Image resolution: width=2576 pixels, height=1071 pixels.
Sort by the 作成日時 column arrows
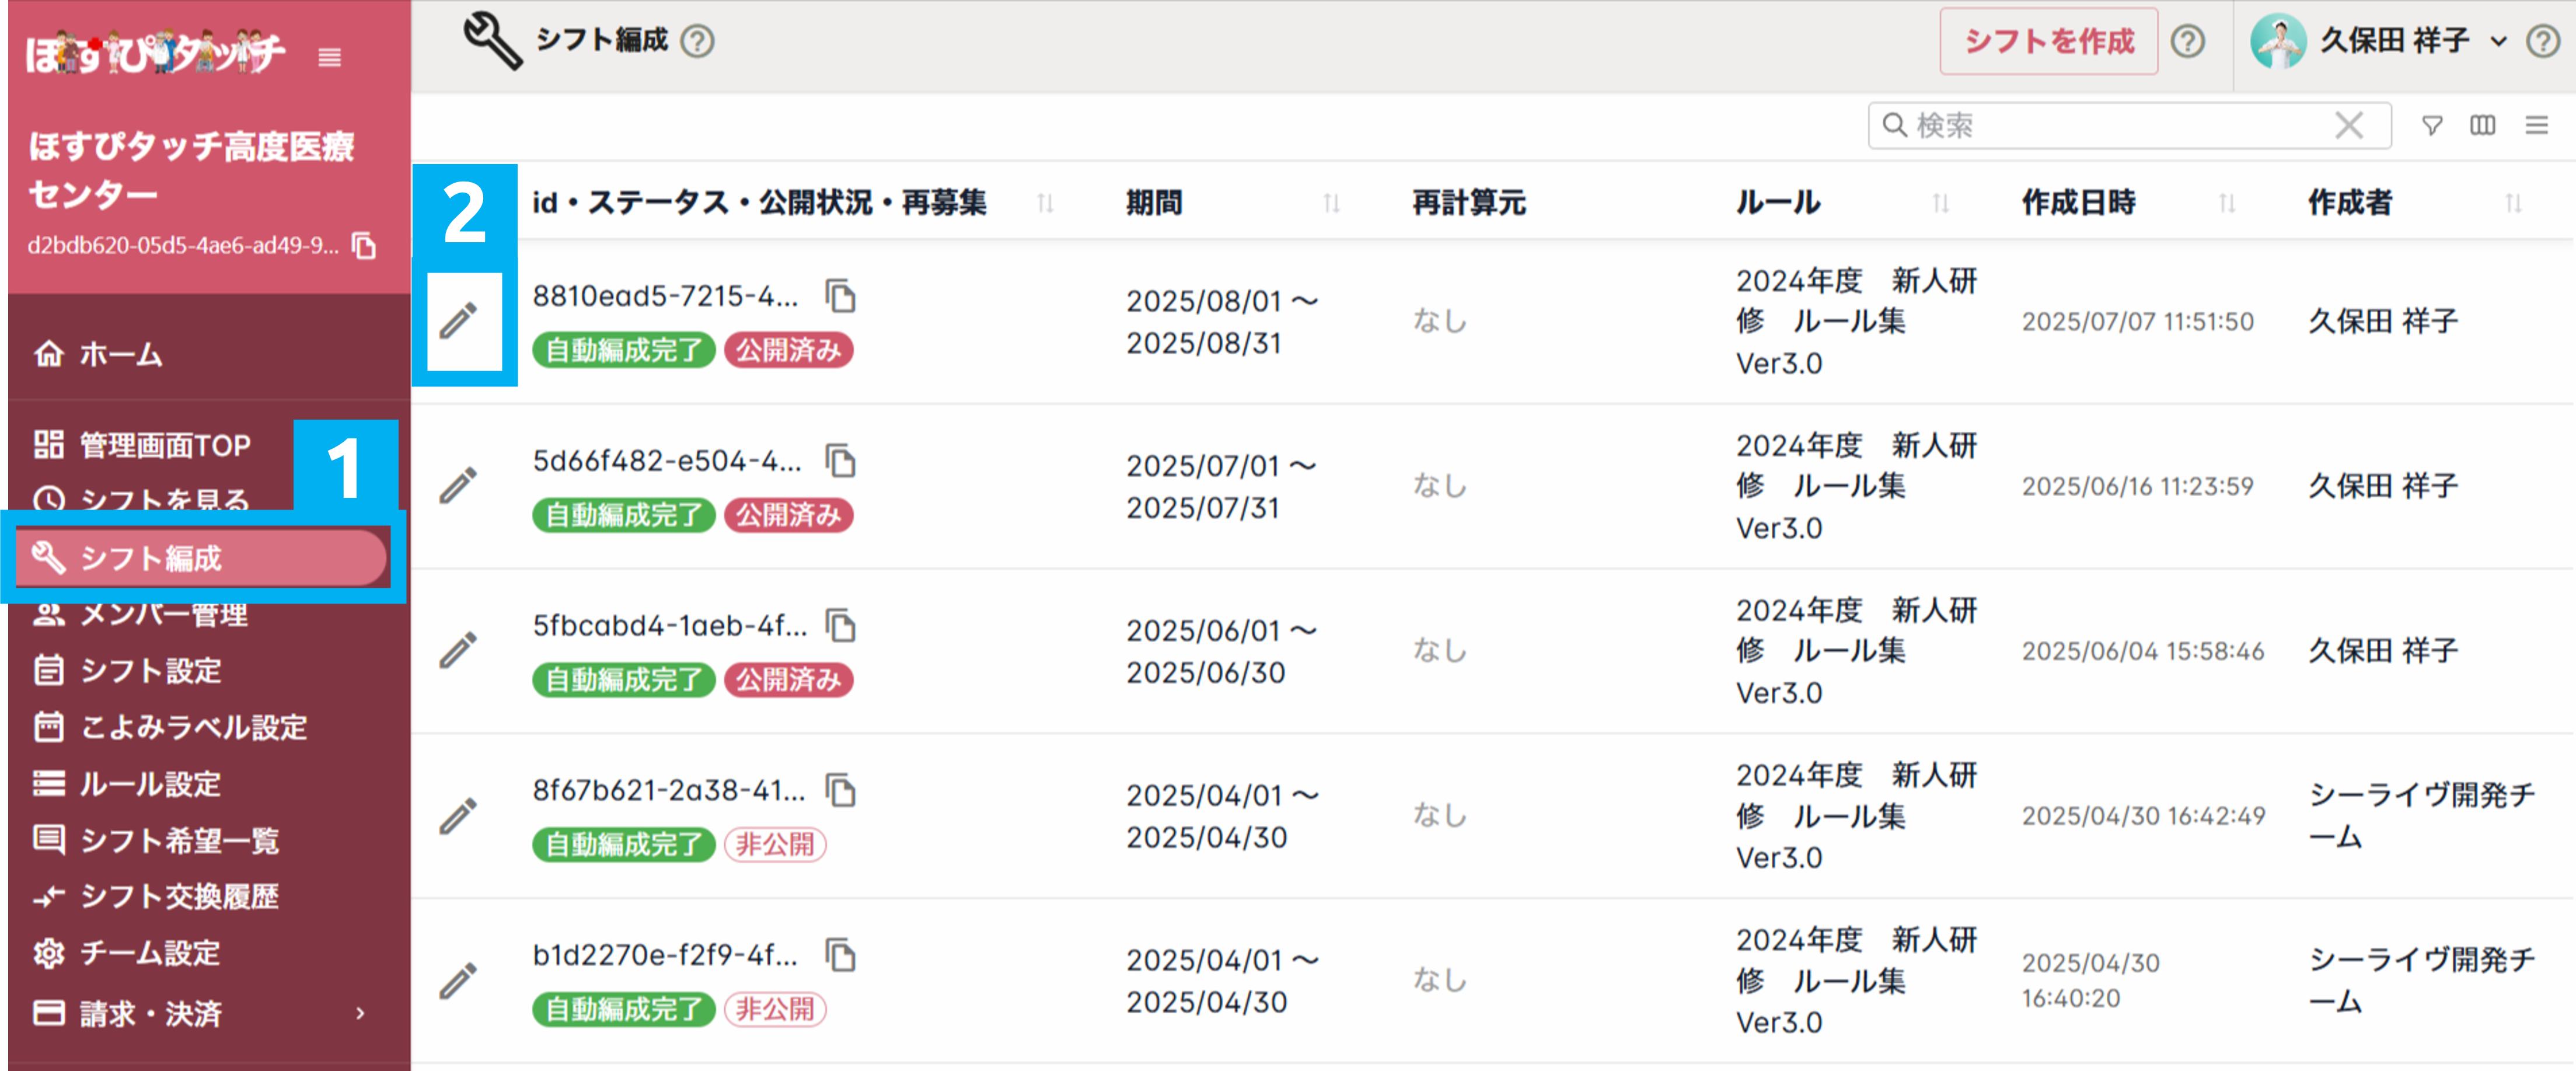pyautogui.click(x=2227, y=203)
